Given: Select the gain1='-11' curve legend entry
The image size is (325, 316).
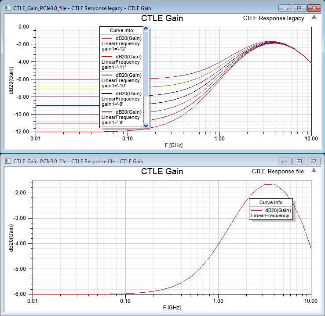Looking at the screenshot, I should tap(121, 62).
